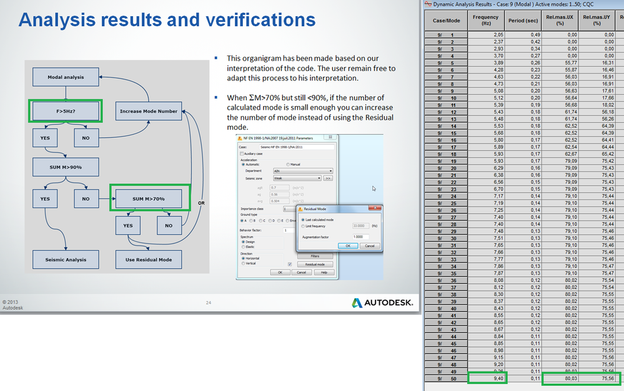Select the Design spectrum option
Image resolution: width=624 pixels, height=391 pixels.
coord(243,242)
